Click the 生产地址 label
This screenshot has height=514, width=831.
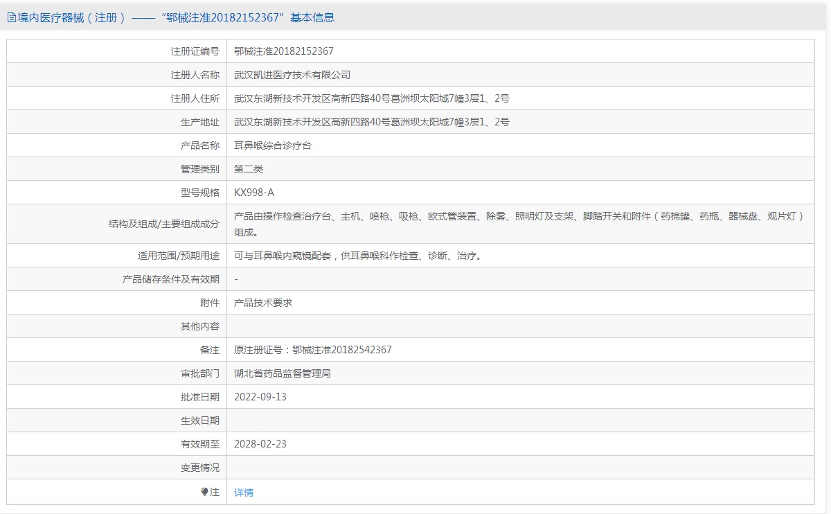coord(200,122)
